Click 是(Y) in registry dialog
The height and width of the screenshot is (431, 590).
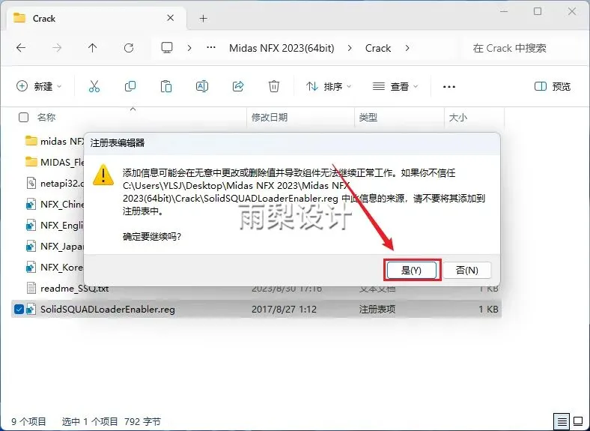pyautogui.click(x=411, y=270)
